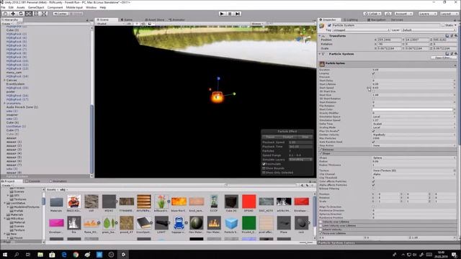Click the Step frame button
This screenshot has width=461, height=259.
tap(238, 14)
